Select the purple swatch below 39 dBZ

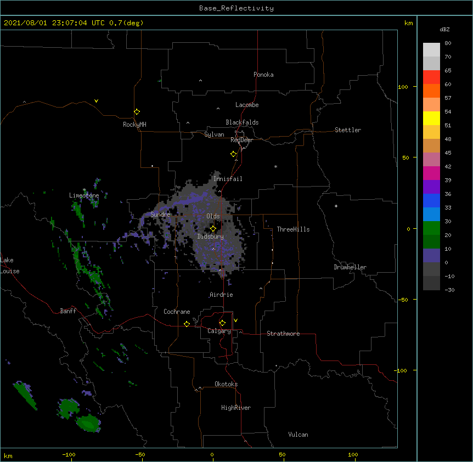(x=431, y=187)
